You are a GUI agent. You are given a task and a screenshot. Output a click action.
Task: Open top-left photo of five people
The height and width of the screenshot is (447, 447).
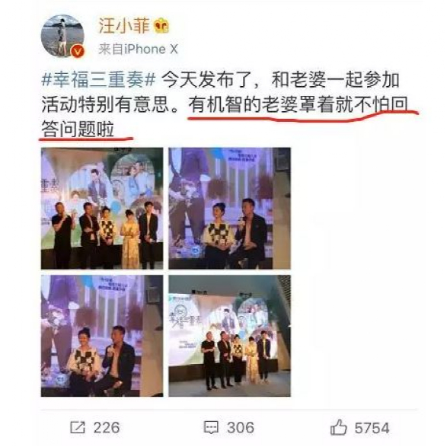point(102,209)
